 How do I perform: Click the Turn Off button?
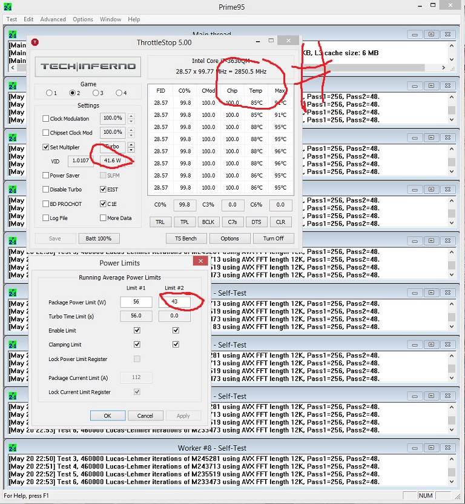(x=274, y=239)
